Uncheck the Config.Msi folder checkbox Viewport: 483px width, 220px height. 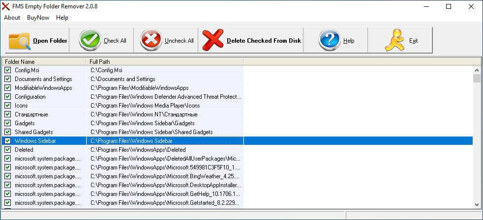[x=8, y=70]
